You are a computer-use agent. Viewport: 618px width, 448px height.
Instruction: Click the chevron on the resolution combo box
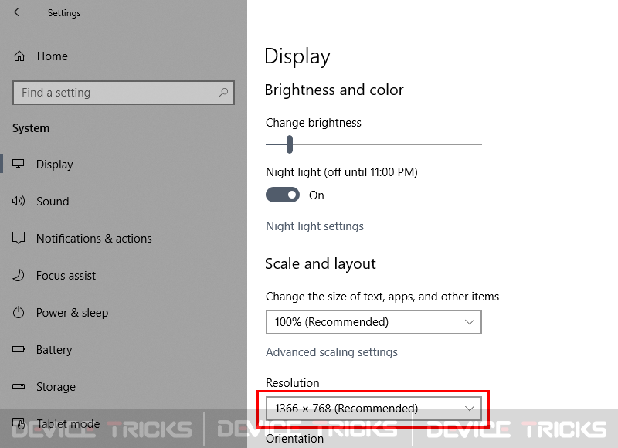coord(469,408)
